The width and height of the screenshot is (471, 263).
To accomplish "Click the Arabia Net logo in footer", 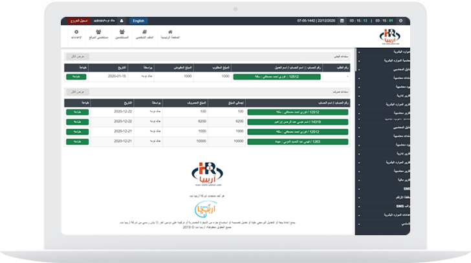I will 209,209.
